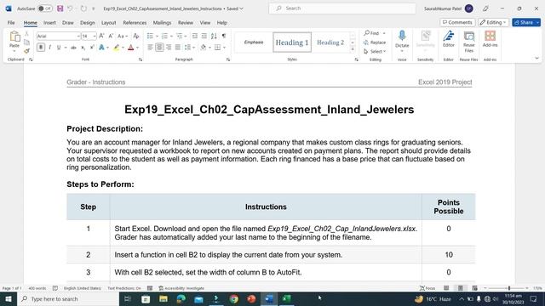
Task: Open Chrome from the taskbar
Action: coord(234,298)
